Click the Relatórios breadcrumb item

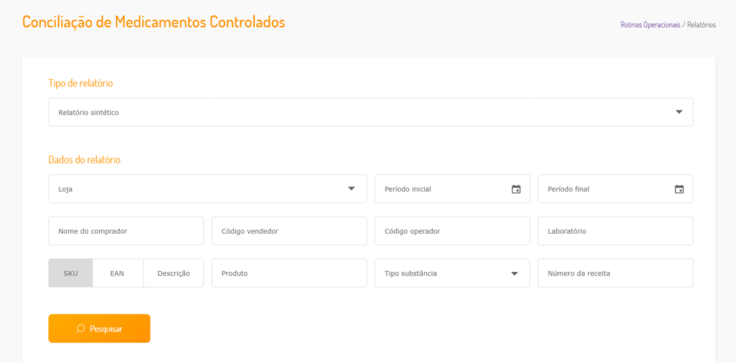click(x=701, y=24)
